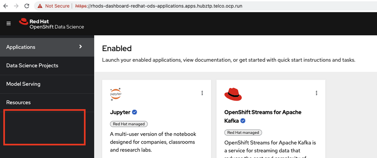The height and width of the screenshot is (158, 377).
Task: Toggle the hamburger navigation menu
Action: click(9, 23)
